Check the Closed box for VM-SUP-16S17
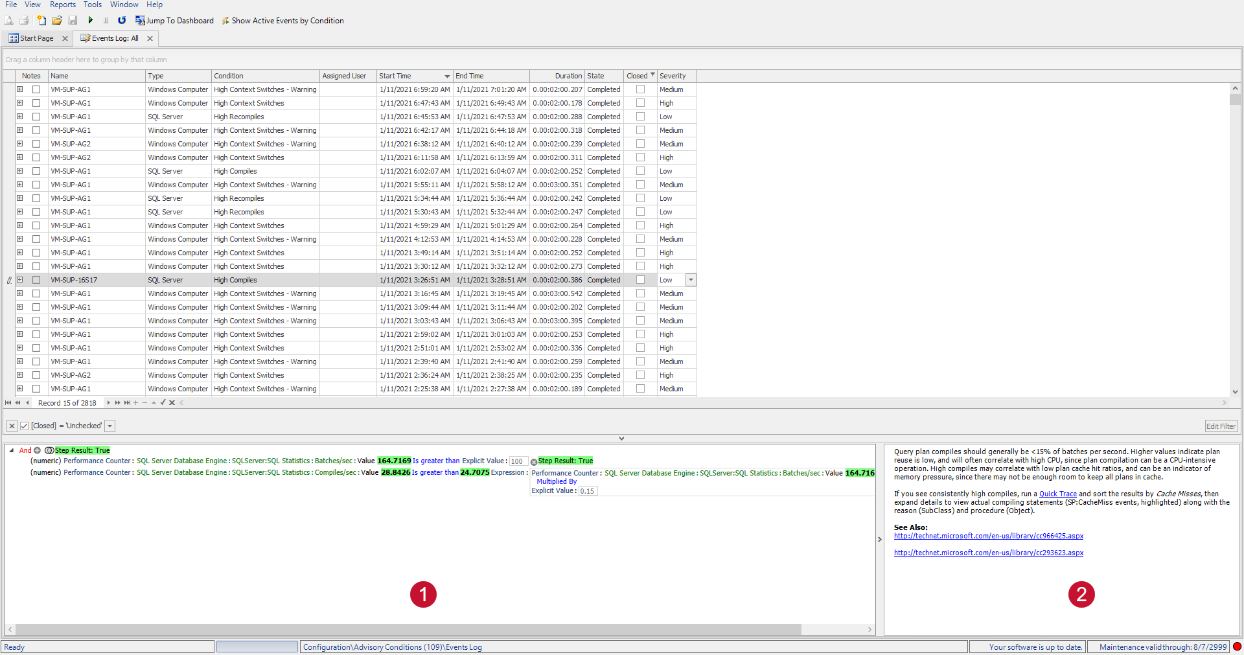 pyautogui.click(x=640, y=279)
